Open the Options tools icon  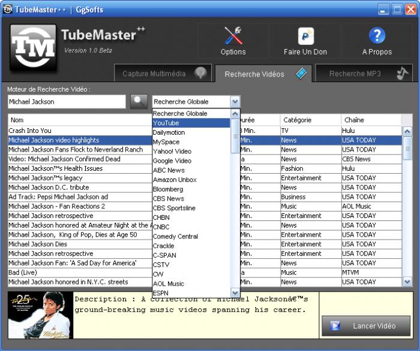coord(233,35)
